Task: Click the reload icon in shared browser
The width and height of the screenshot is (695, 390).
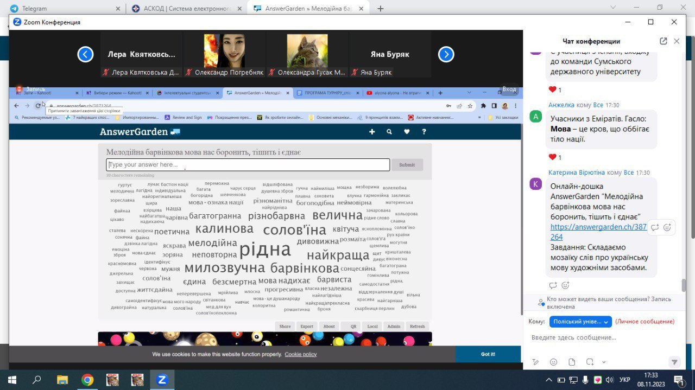Action: click(x=38, y=106)
